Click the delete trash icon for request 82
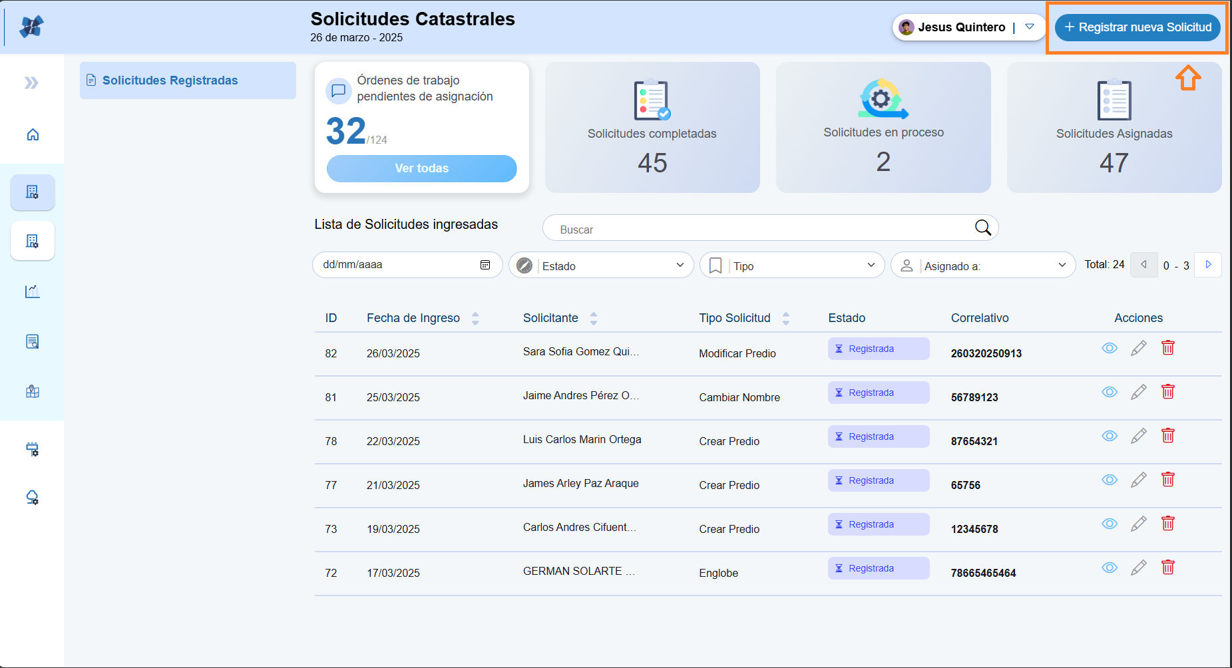Screen dimensions: 1232x668 [1167, 348]
